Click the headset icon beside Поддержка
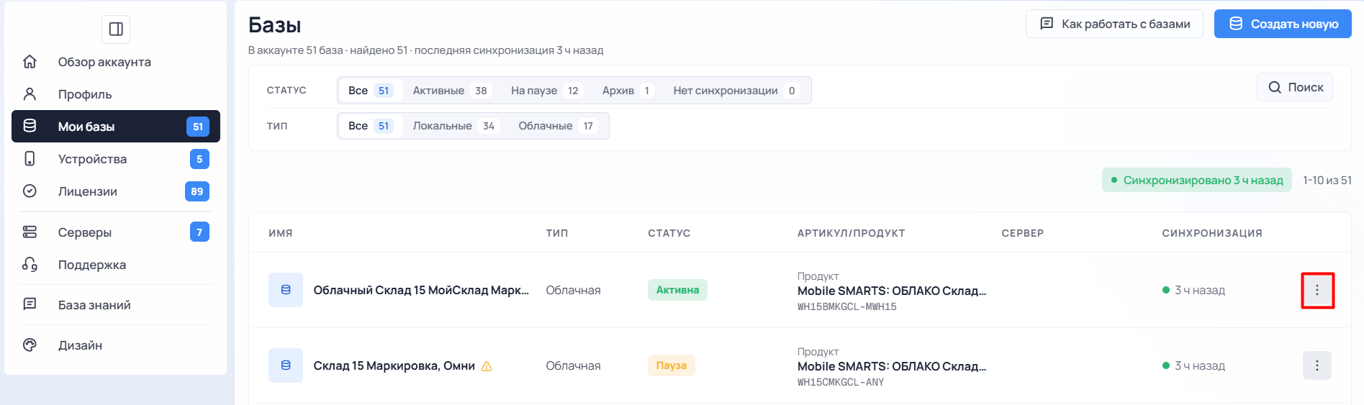1364x405 pixels. tap(30, 264)
